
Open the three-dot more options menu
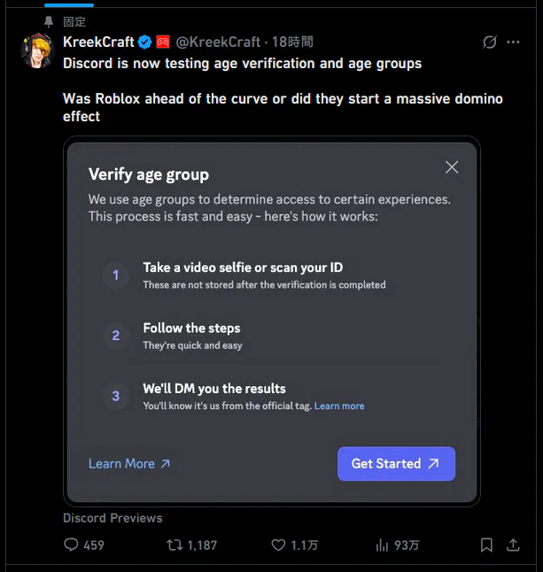pos(513,43)
